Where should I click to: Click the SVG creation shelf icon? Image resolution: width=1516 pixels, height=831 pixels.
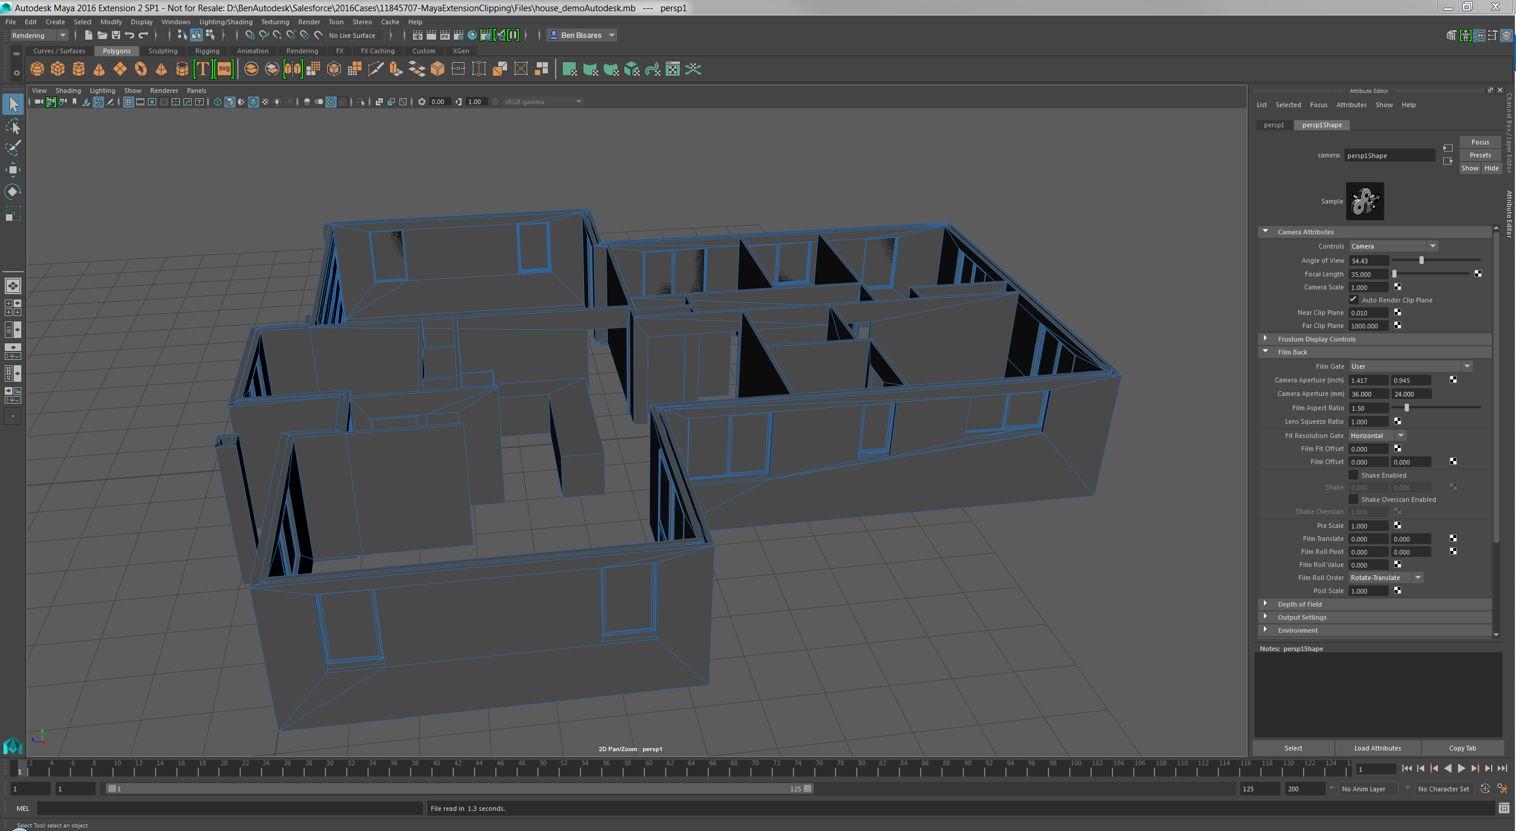(x=223, y=69)
